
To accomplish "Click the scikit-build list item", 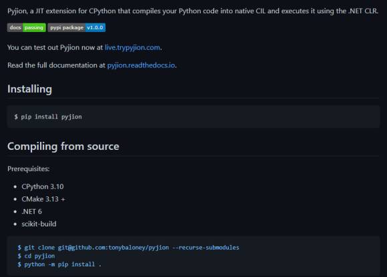I will click(x=39, y=224).
